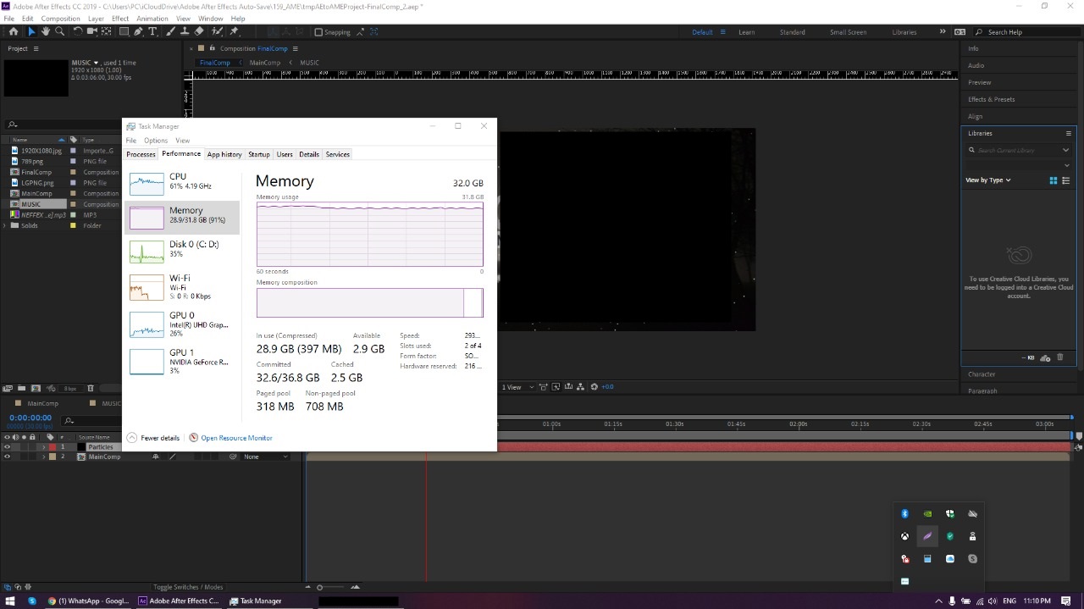Select the Brush tool
The height and width of the screenshot is (609, 1084).
[x=171, y=31]
